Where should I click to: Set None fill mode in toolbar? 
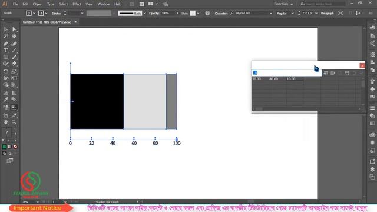point(15,147)
